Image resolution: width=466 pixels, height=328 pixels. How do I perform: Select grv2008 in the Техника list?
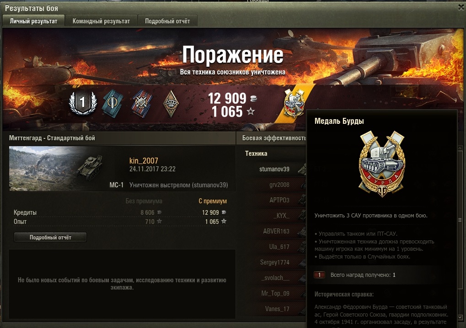pyautogui.click(x=279, y=185)
